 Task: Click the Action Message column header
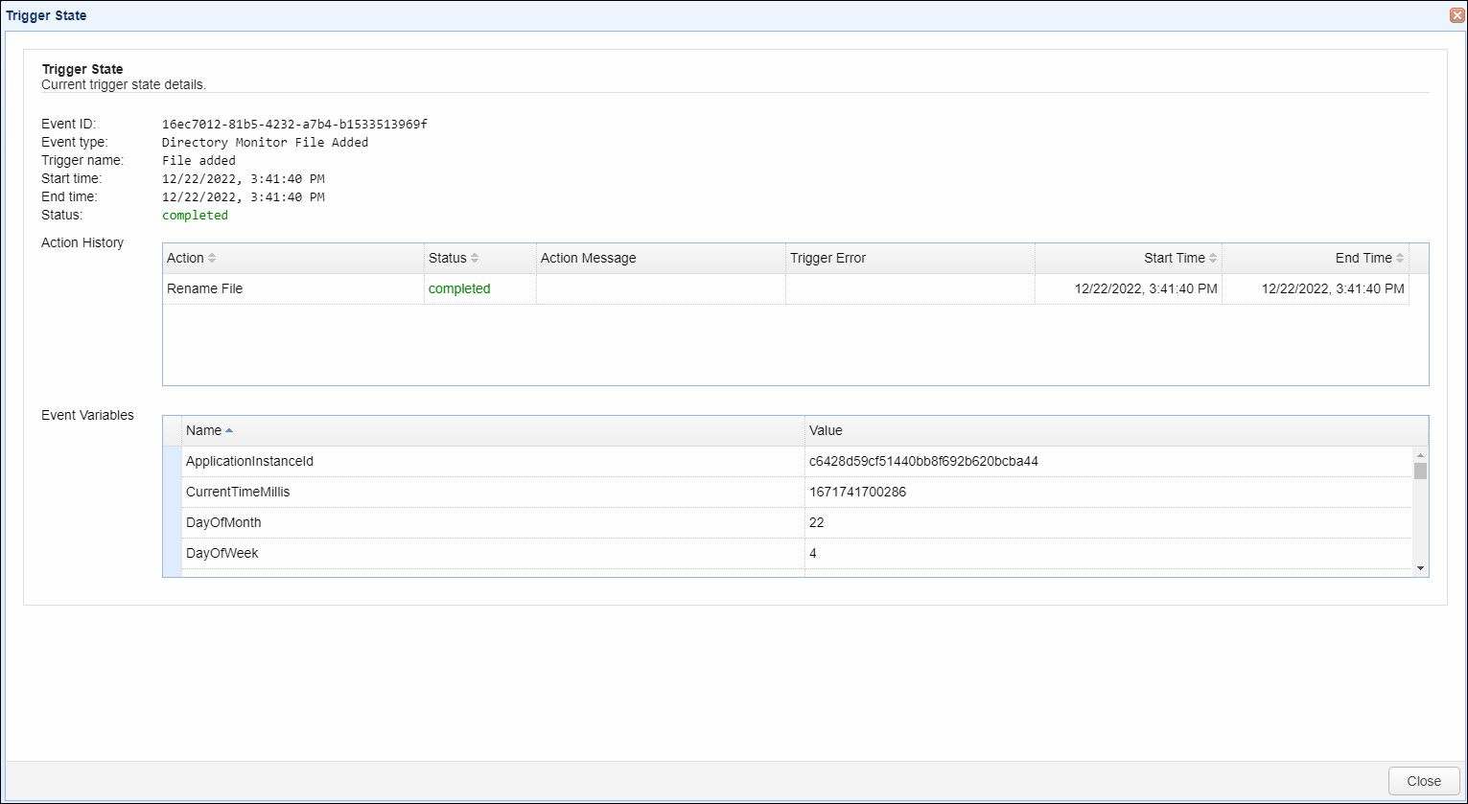661,258
